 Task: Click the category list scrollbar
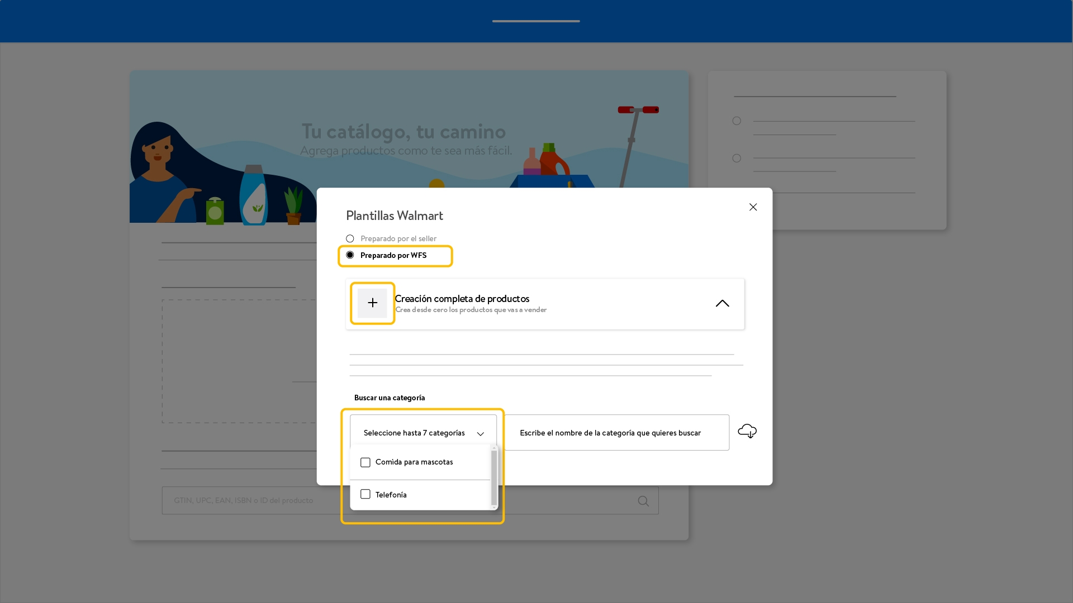(494, 477)
